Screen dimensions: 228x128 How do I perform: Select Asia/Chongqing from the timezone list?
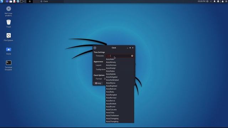pyautogui.click(x=120, y=118)
